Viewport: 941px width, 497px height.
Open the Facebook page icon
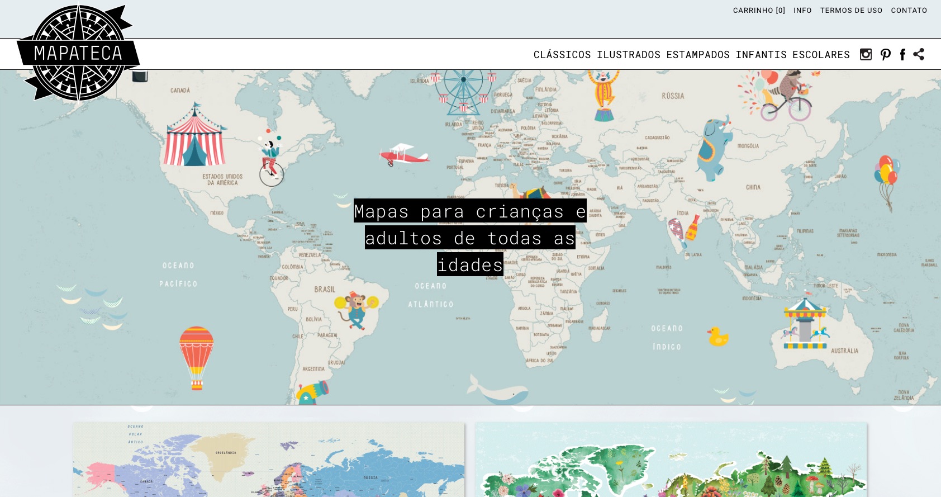coord(902,54)
